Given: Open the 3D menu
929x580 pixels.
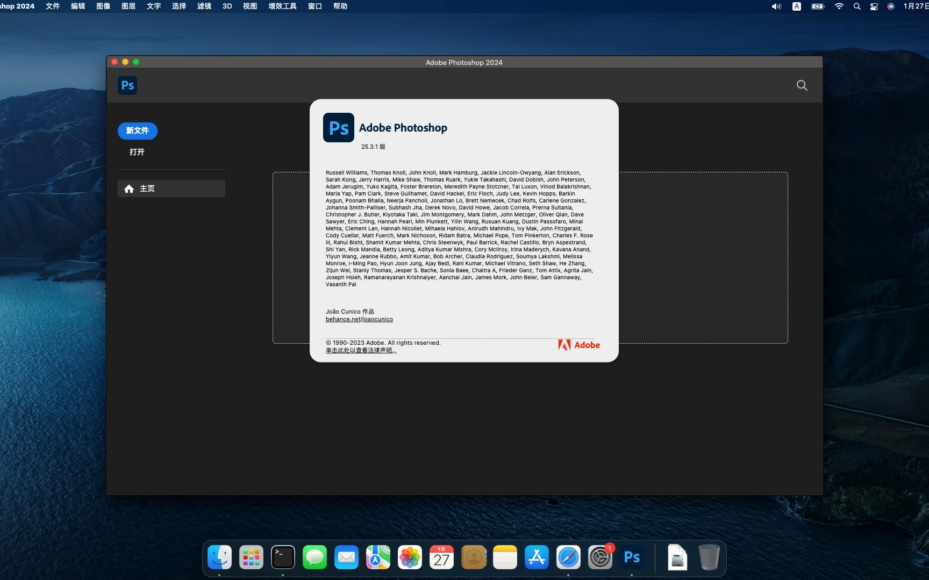Looking at the screenshot, I should pyautogui.click(x=227, y=6).
